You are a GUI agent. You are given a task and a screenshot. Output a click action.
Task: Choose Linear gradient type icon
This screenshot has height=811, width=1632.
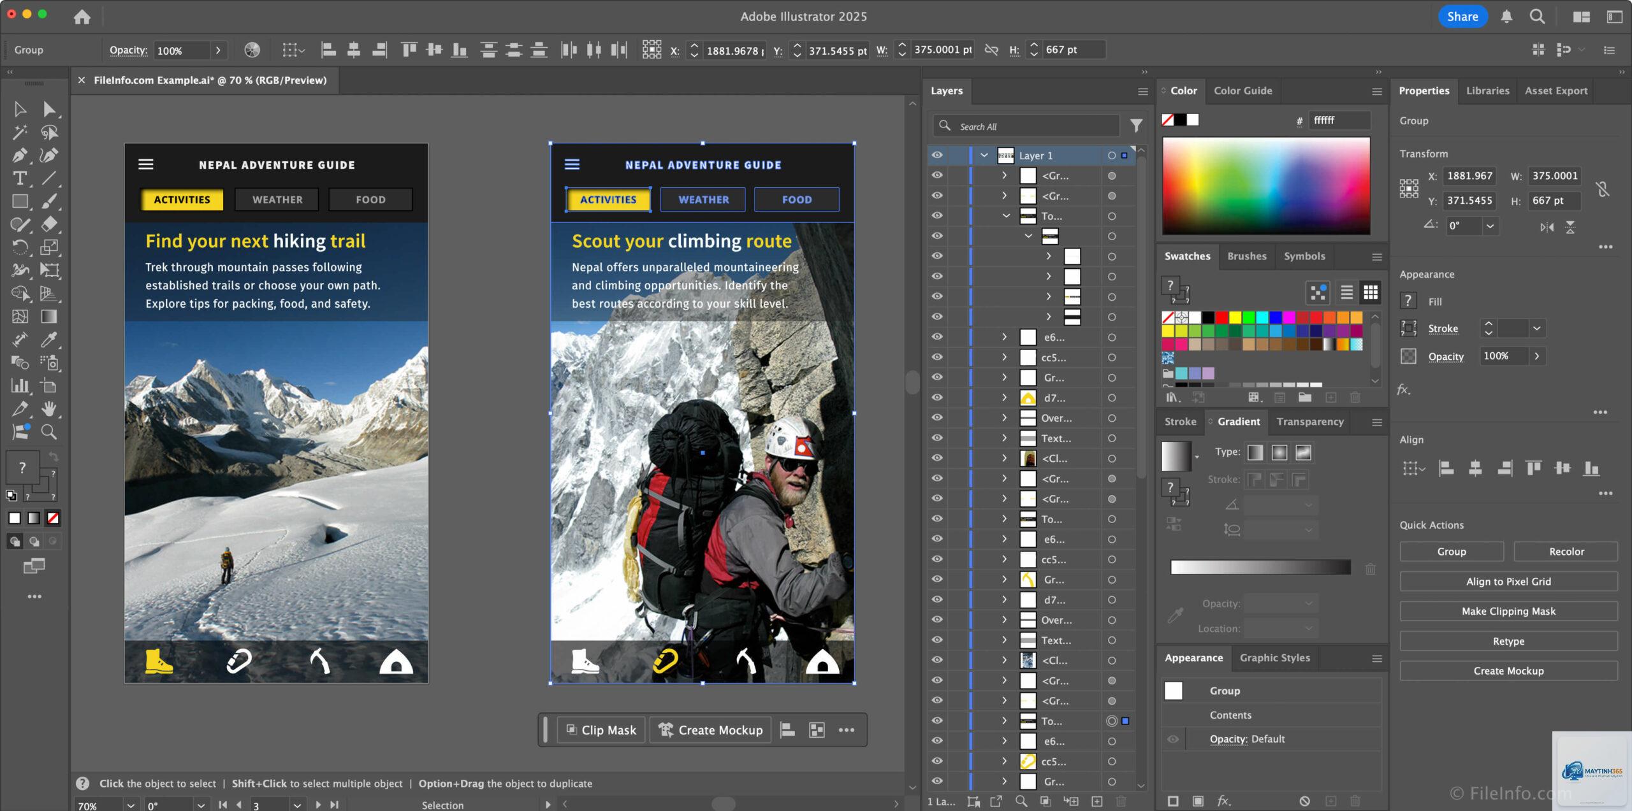1255,452
